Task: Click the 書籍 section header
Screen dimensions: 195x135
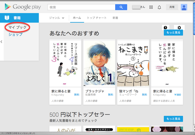Action: point(19,18)
